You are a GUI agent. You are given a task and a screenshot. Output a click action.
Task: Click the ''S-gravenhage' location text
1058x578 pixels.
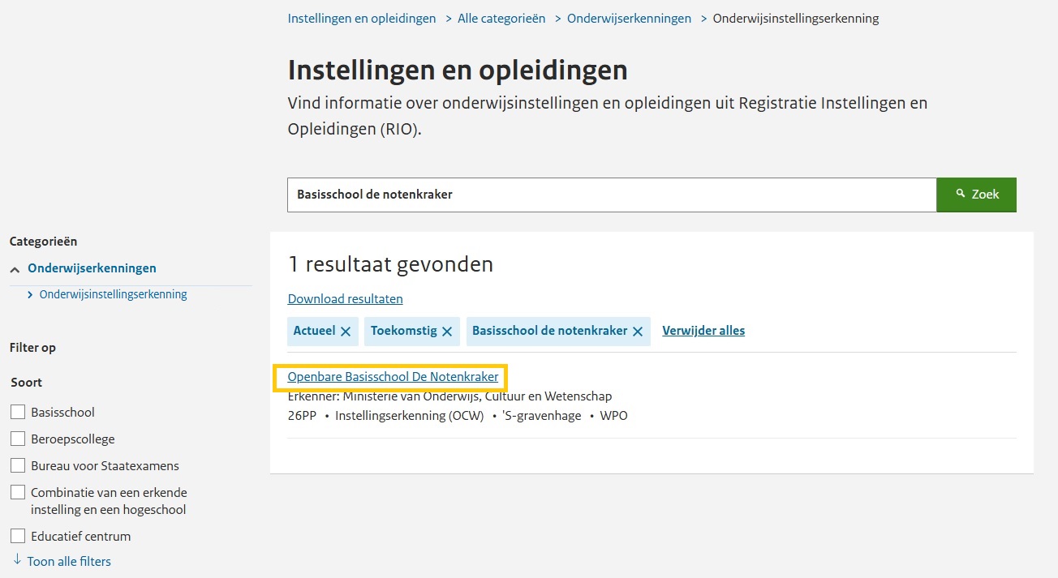(542, 416)
